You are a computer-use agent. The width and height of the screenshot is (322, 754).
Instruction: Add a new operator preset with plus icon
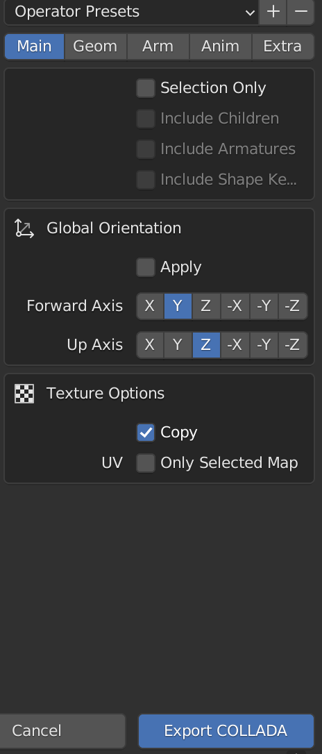tap(273, 12)
